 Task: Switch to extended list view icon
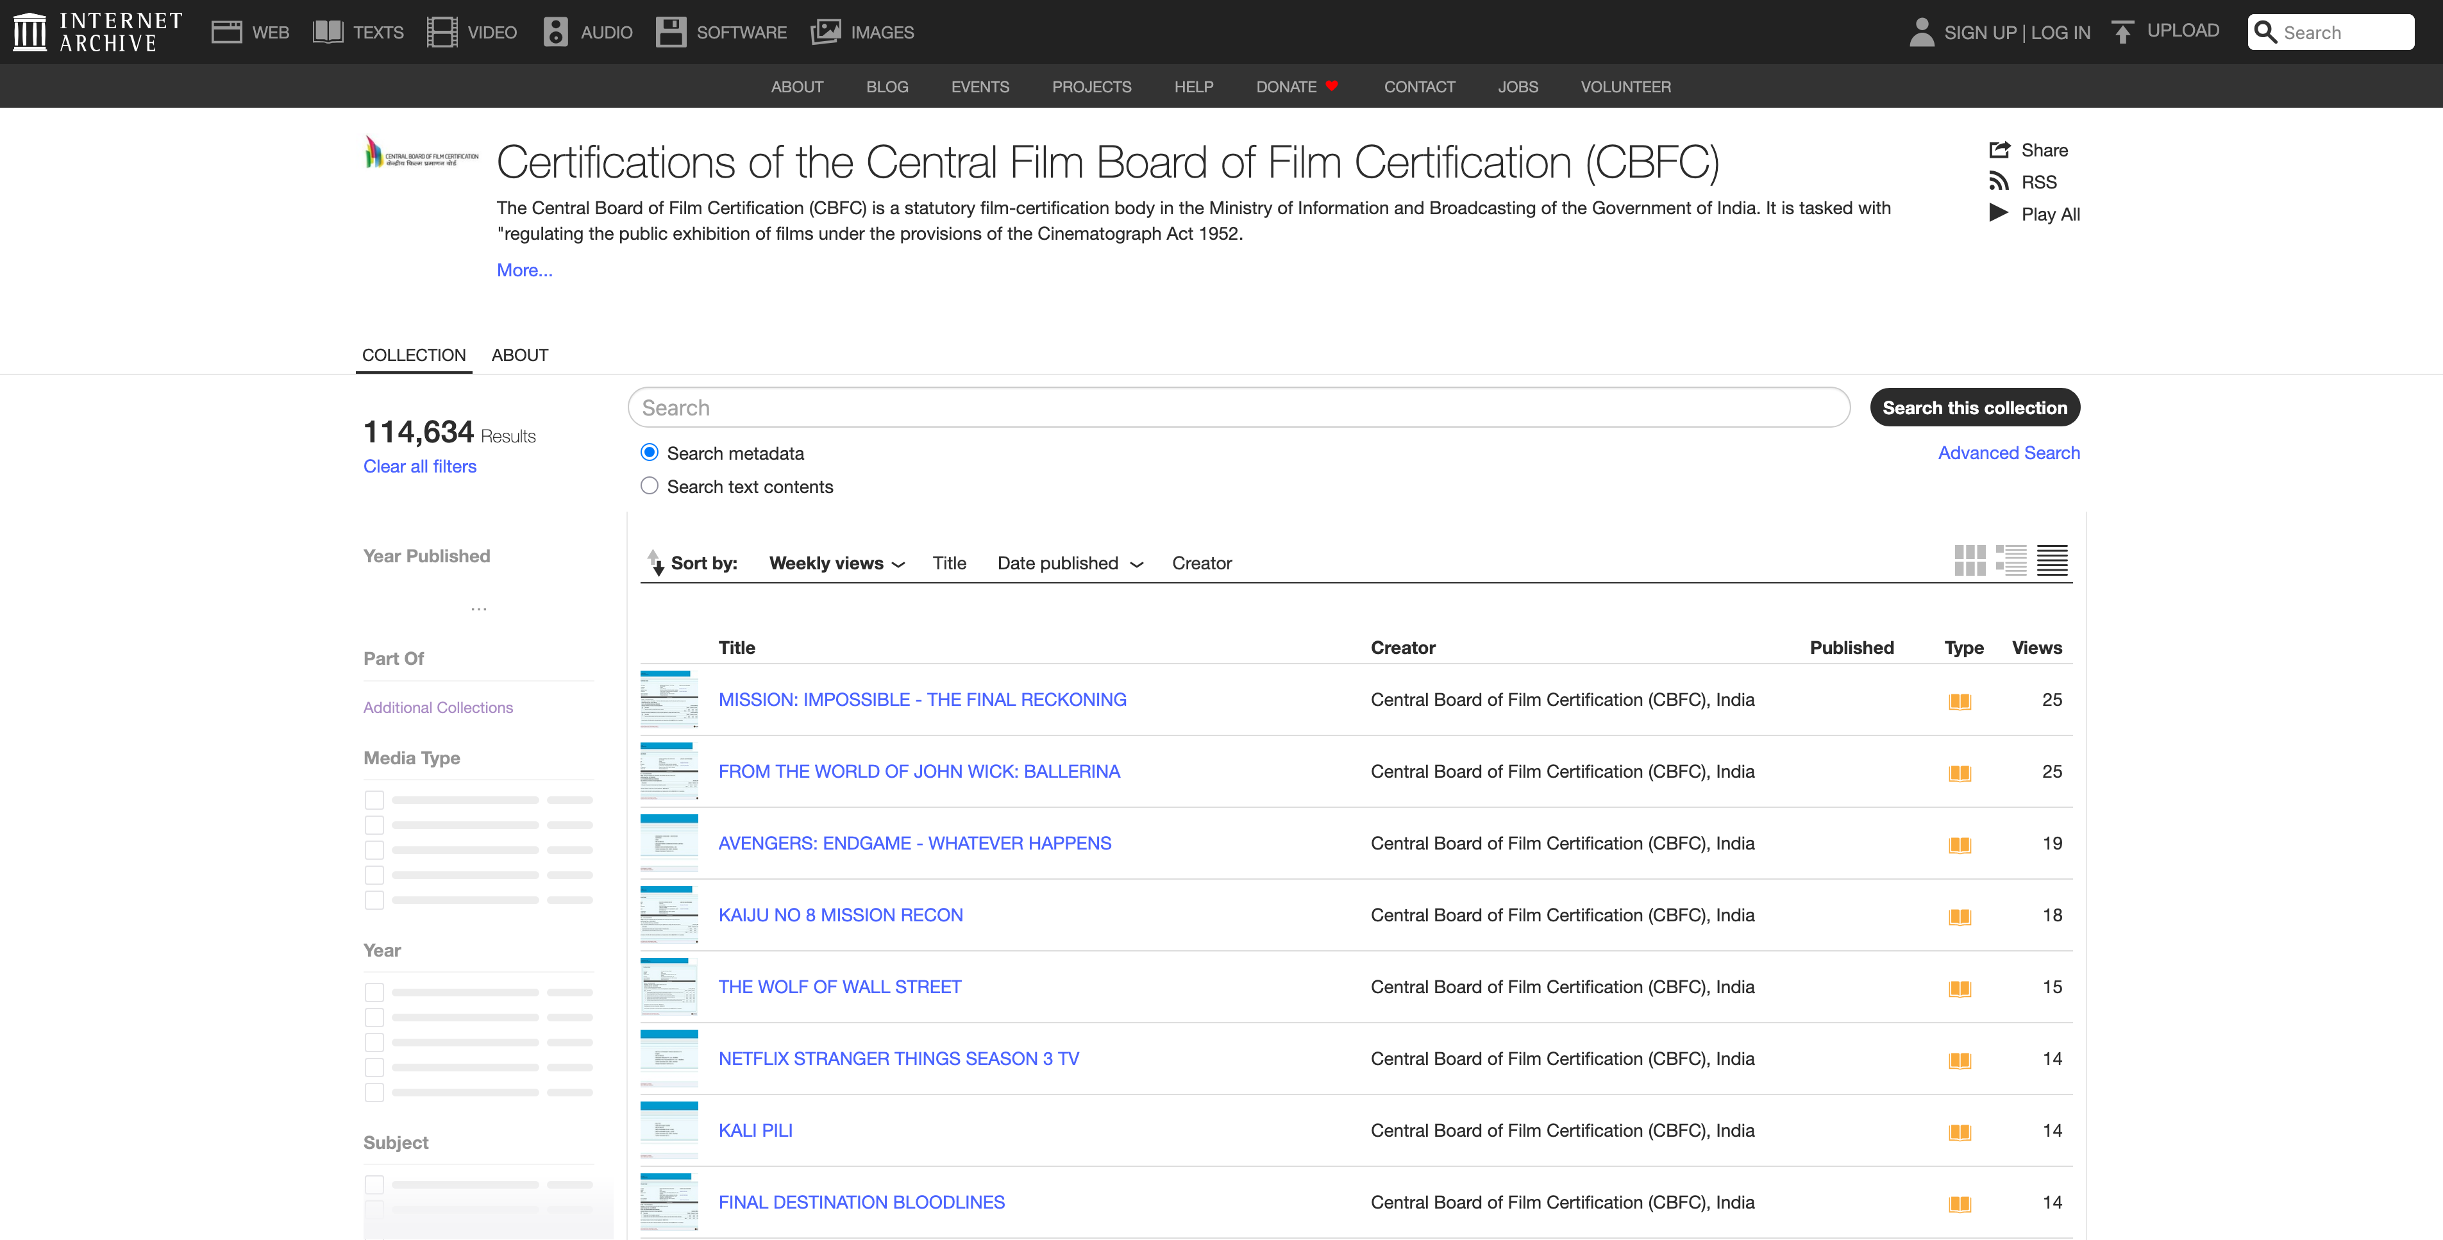click(2011, 560)
